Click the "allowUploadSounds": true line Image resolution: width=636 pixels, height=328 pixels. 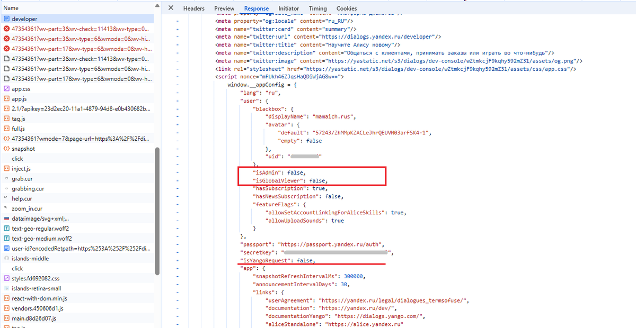(x=305, y=221)
